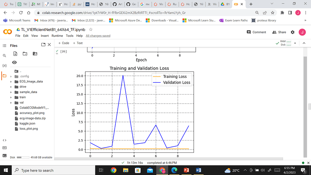Viewport: 311px width, 175px height.
Task: Expand the train folder
Action: click(11, 97)
